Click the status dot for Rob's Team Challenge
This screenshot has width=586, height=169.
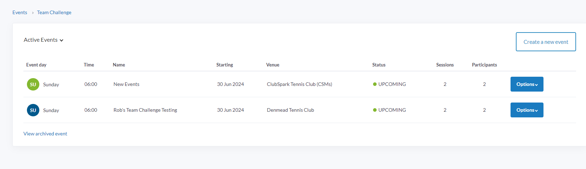374,110
